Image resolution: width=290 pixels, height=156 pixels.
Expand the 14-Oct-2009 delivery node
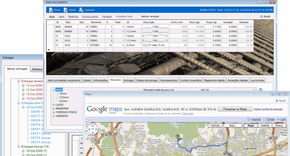[23, 94]
